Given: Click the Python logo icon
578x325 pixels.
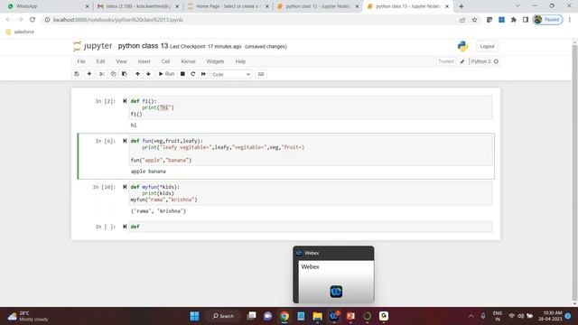Looking at the screenshot, I should tap(462, 46).
